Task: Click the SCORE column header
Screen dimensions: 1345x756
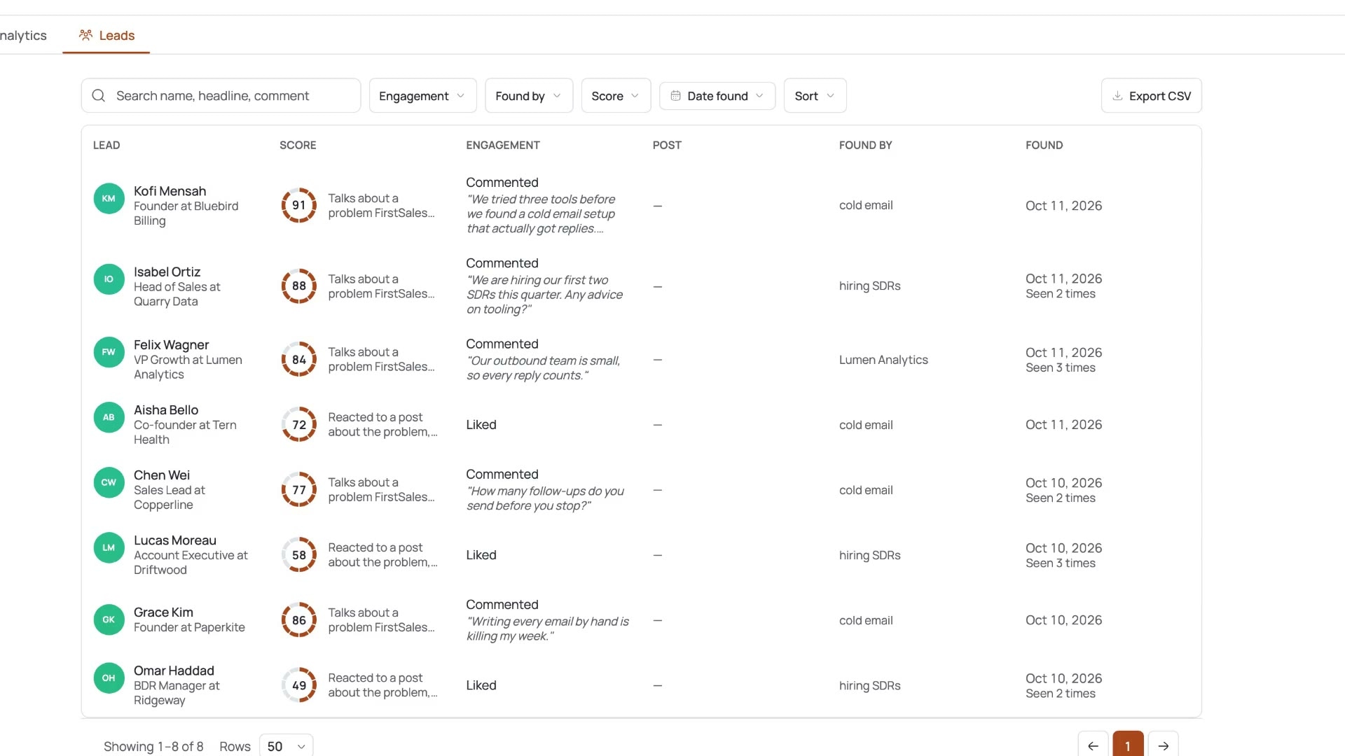Action: tap(298, 145)
